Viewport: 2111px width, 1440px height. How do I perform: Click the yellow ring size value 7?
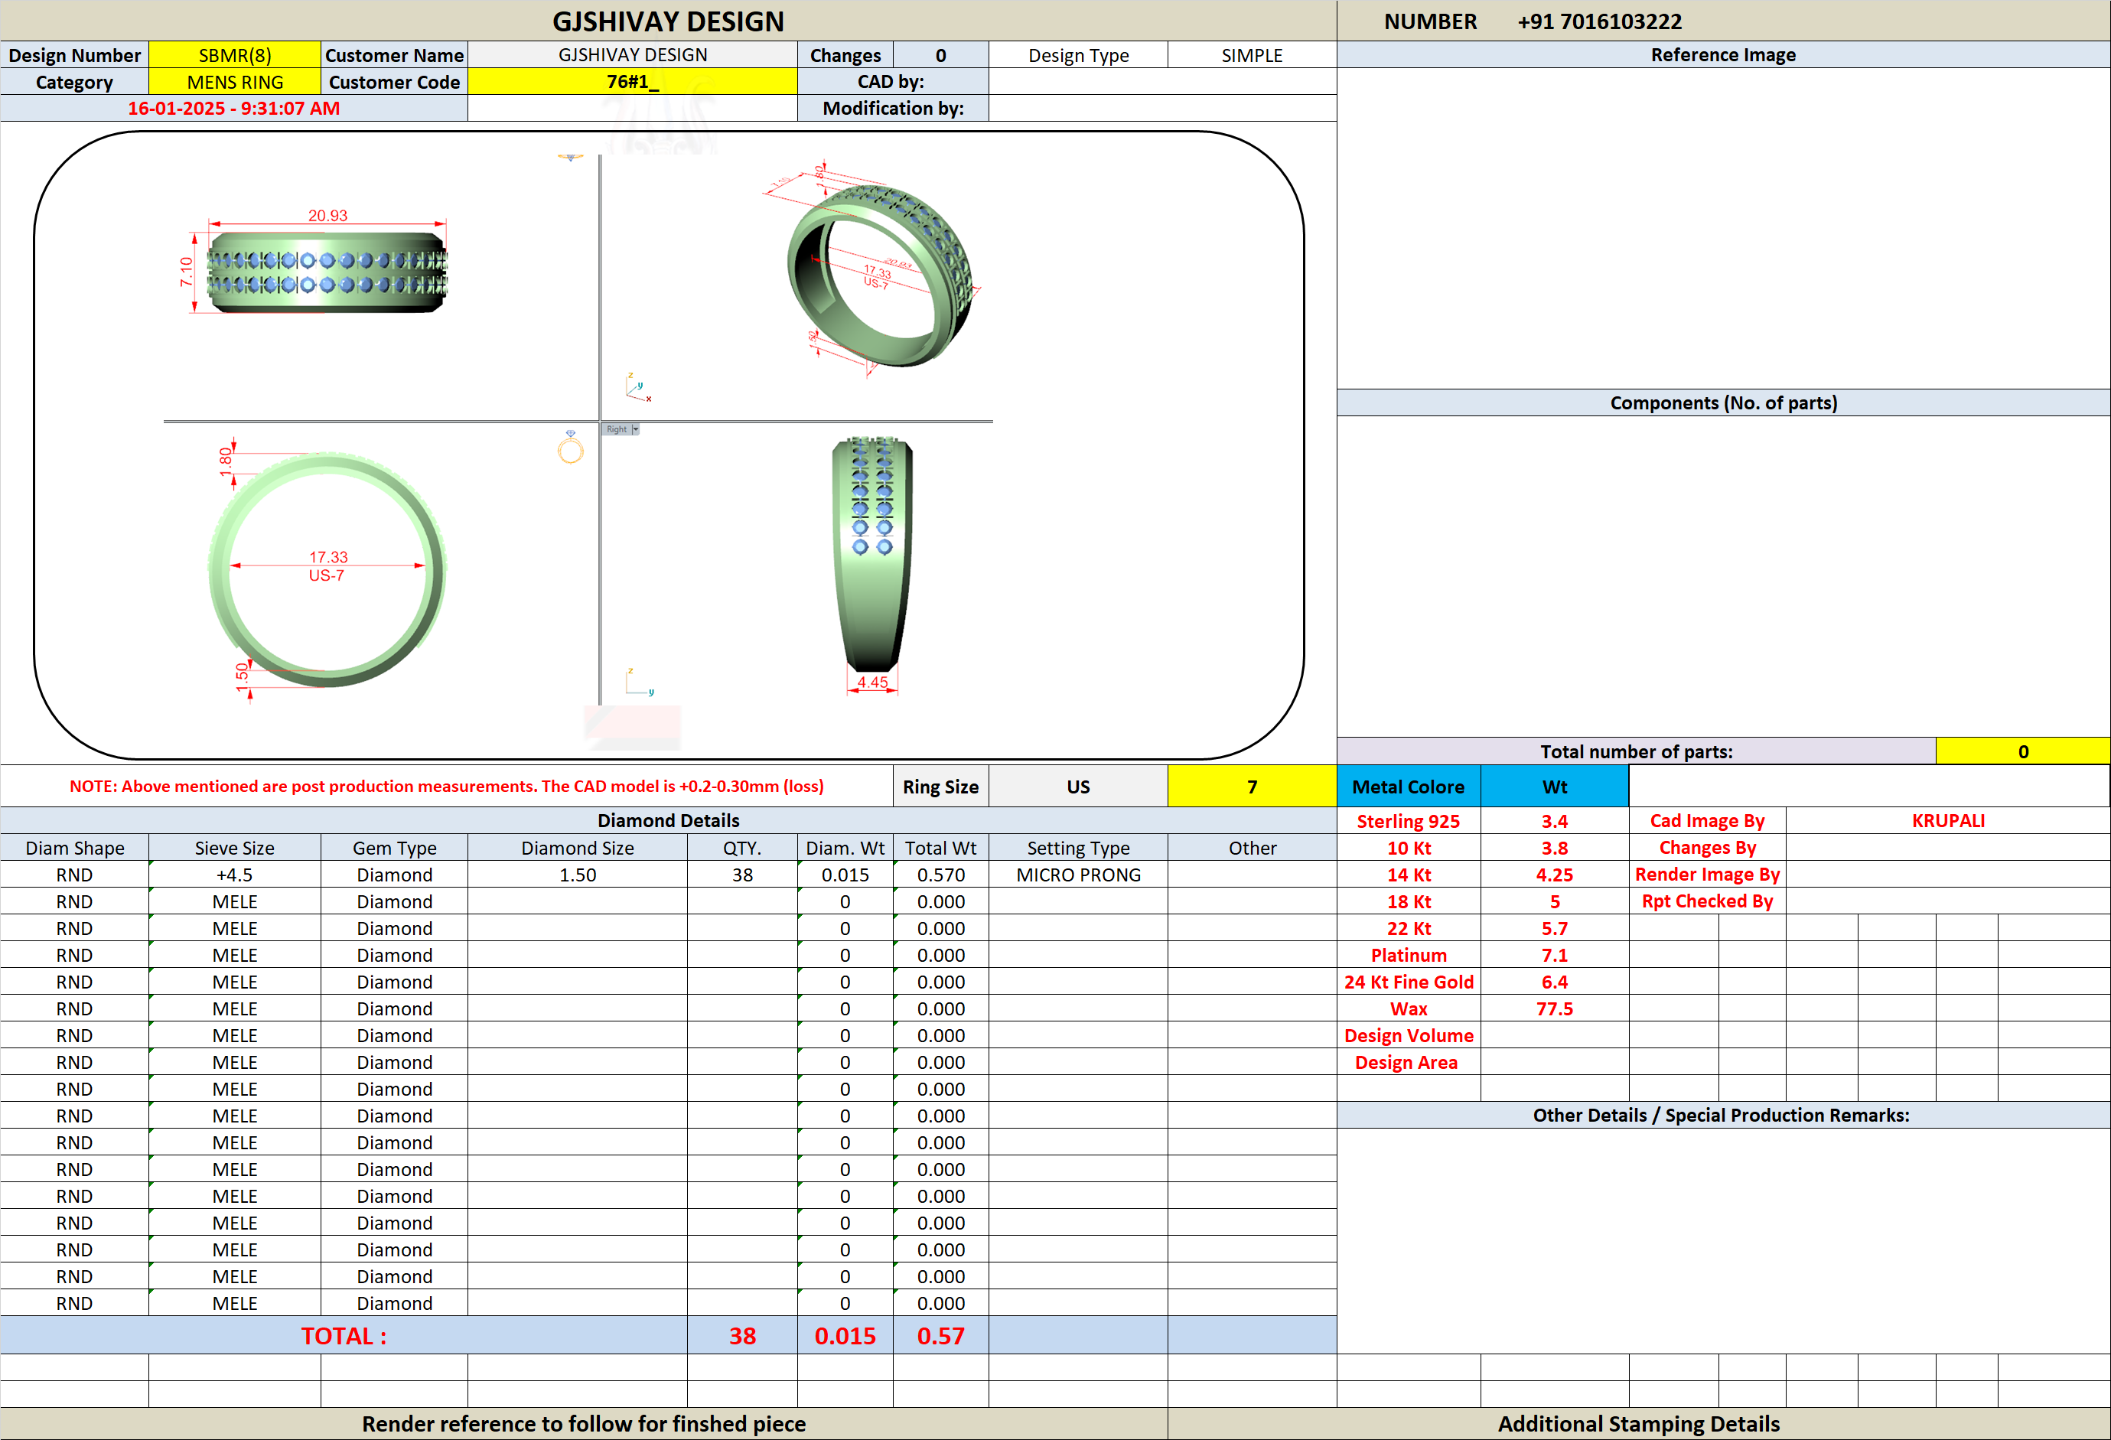1252,787
